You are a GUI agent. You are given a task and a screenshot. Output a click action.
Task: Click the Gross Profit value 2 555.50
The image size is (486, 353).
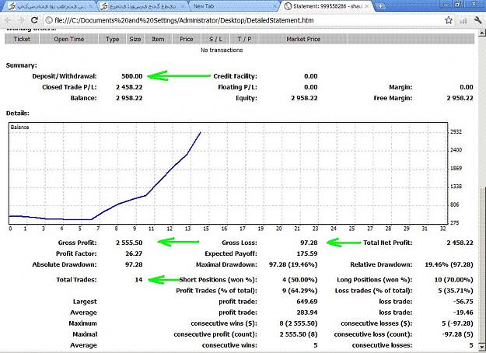tap(129, 243)
